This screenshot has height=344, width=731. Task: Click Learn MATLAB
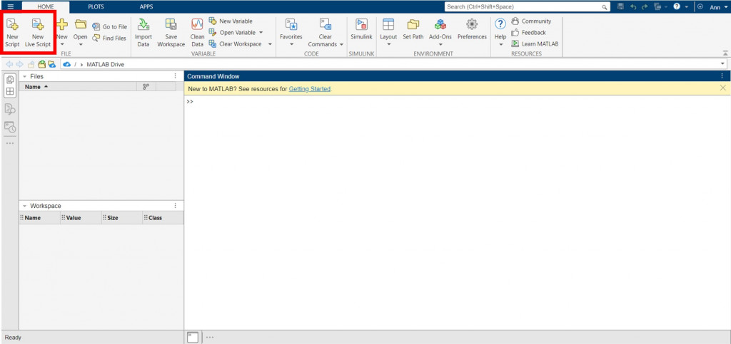[535, 43]
